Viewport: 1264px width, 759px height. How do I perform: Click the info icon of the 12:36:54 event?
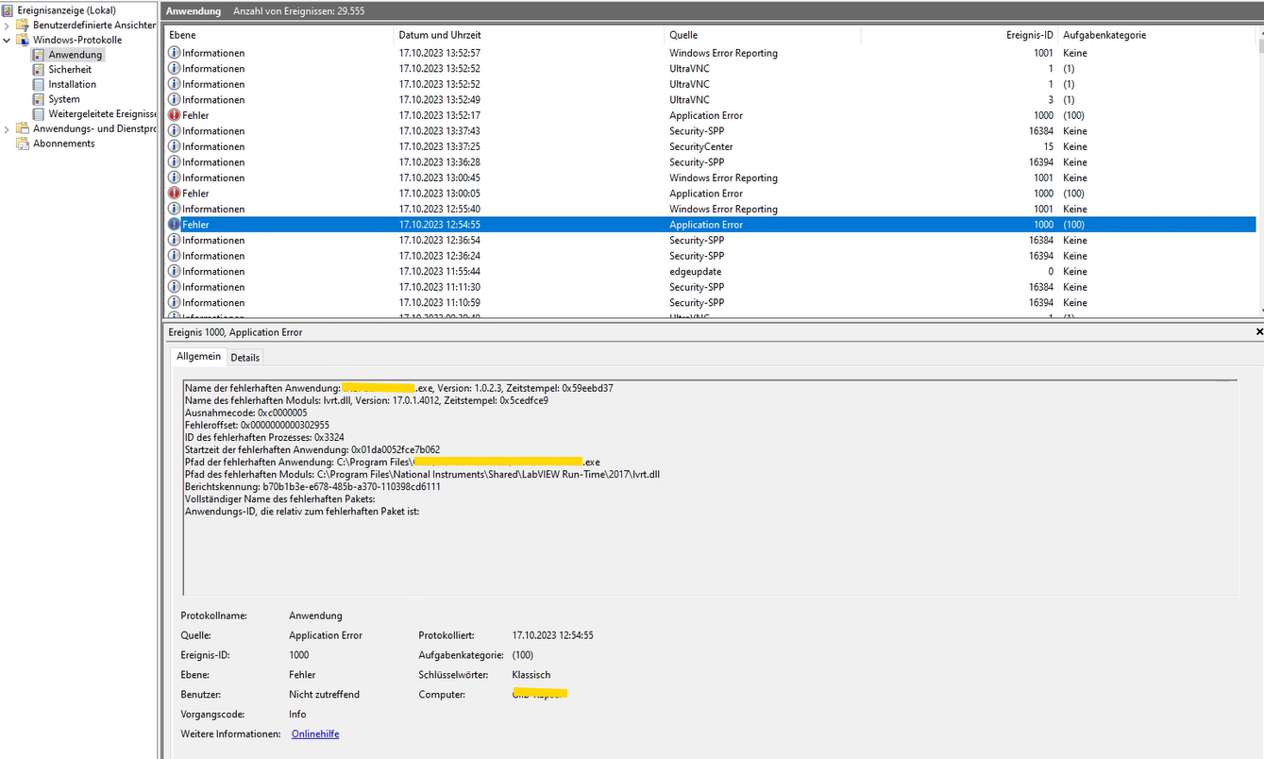point(174,240)
